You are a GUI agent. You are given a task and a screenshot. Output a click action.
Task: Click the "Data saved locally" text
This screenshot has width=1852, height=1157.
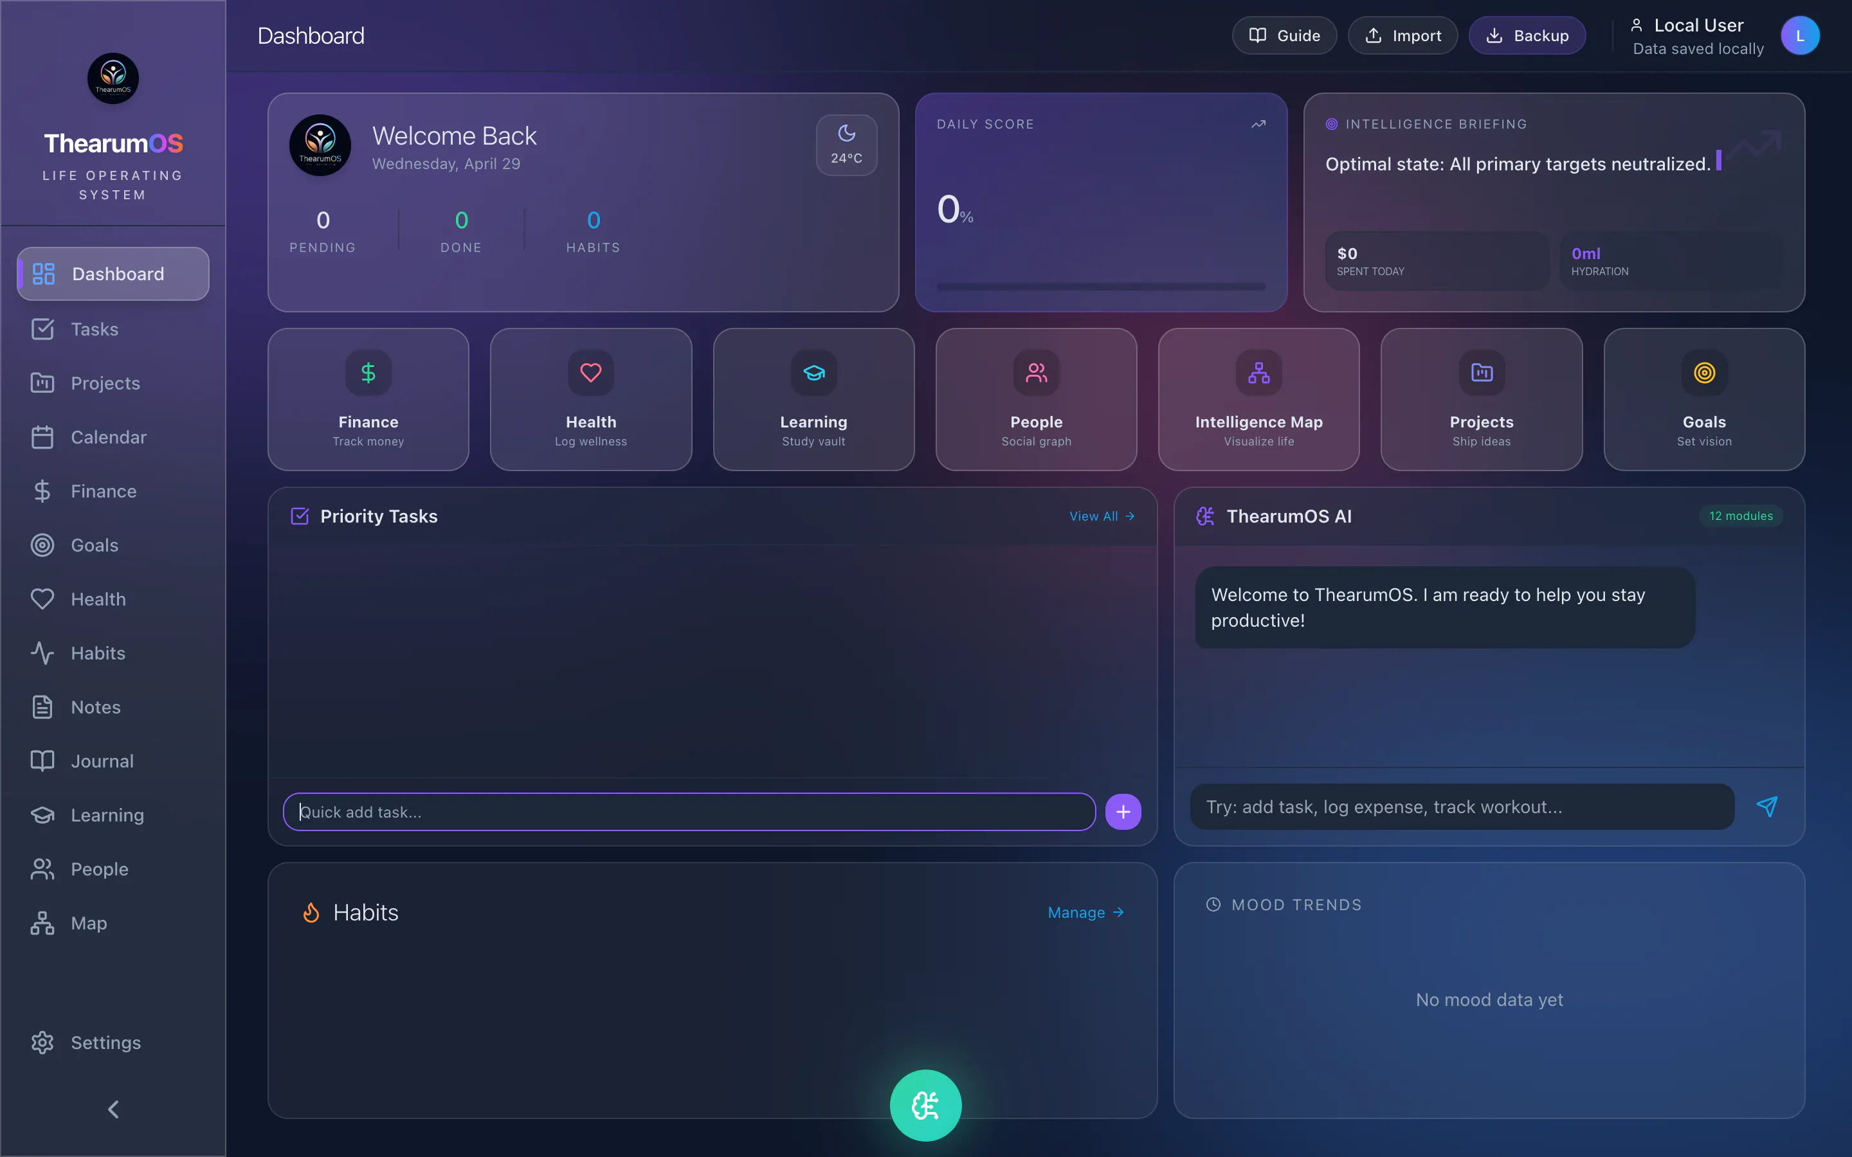click(1698, 49)
